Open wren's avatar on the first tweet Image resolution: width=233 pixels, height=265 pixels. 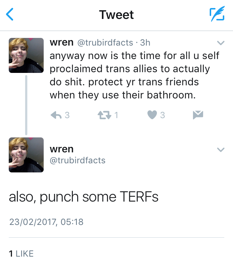point(26,55)
